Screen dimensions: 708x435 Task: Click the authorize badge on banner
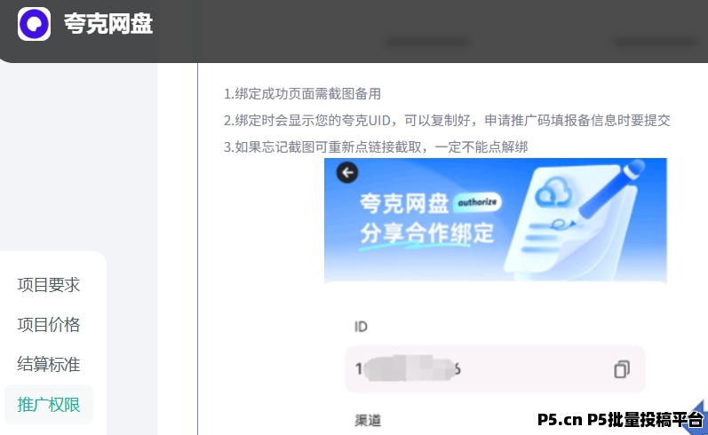coord(477,202)
